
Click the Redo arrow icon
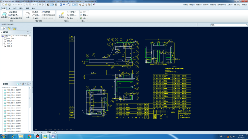pyautogui.click(x=19, y=5)
